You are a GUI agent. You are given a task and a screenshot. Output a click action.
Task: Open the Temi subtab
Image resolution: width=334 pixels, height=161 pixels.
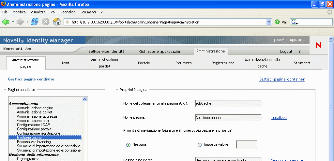(65, 63)
